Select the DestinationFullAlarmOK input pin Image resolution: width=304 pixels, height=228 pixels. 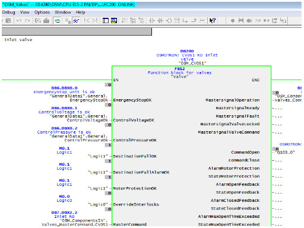(141, 172)
